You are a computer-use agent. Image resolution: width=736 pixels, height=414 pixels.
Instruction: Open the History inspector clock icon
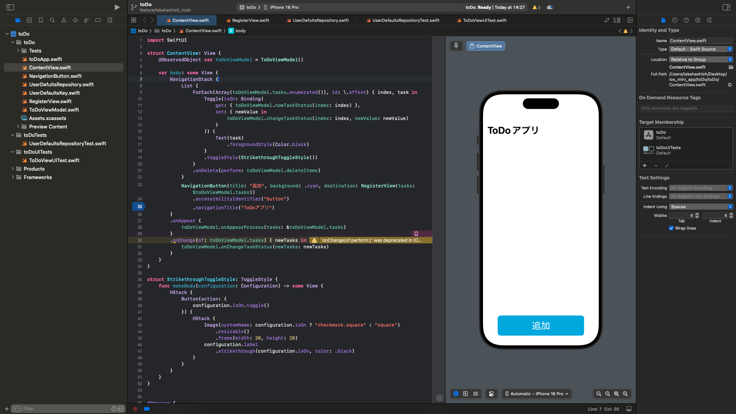pos(675,20)
